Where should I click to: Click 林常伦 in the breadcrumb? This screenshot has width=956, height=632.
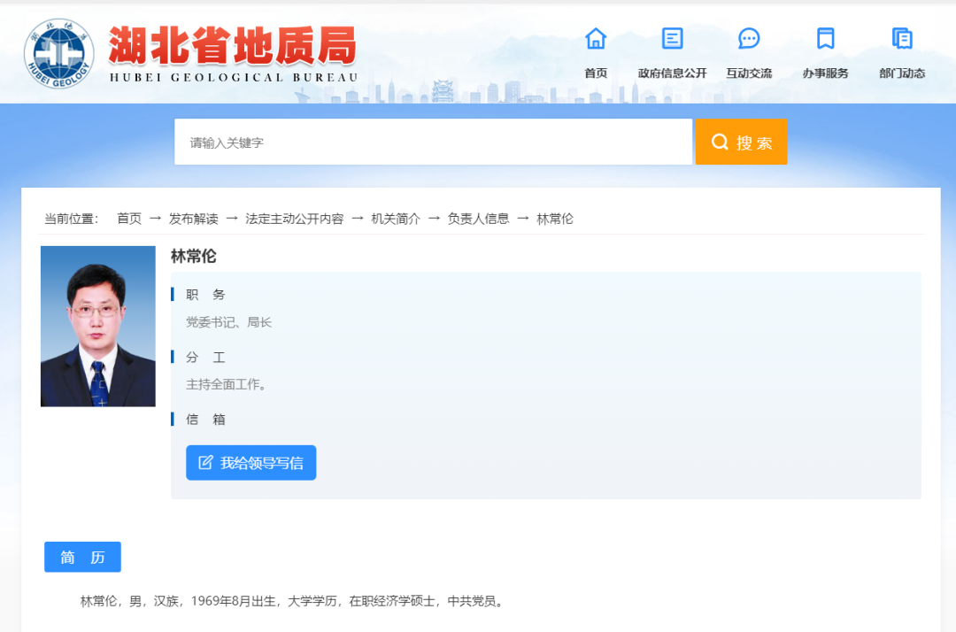(x=555, y=219)
